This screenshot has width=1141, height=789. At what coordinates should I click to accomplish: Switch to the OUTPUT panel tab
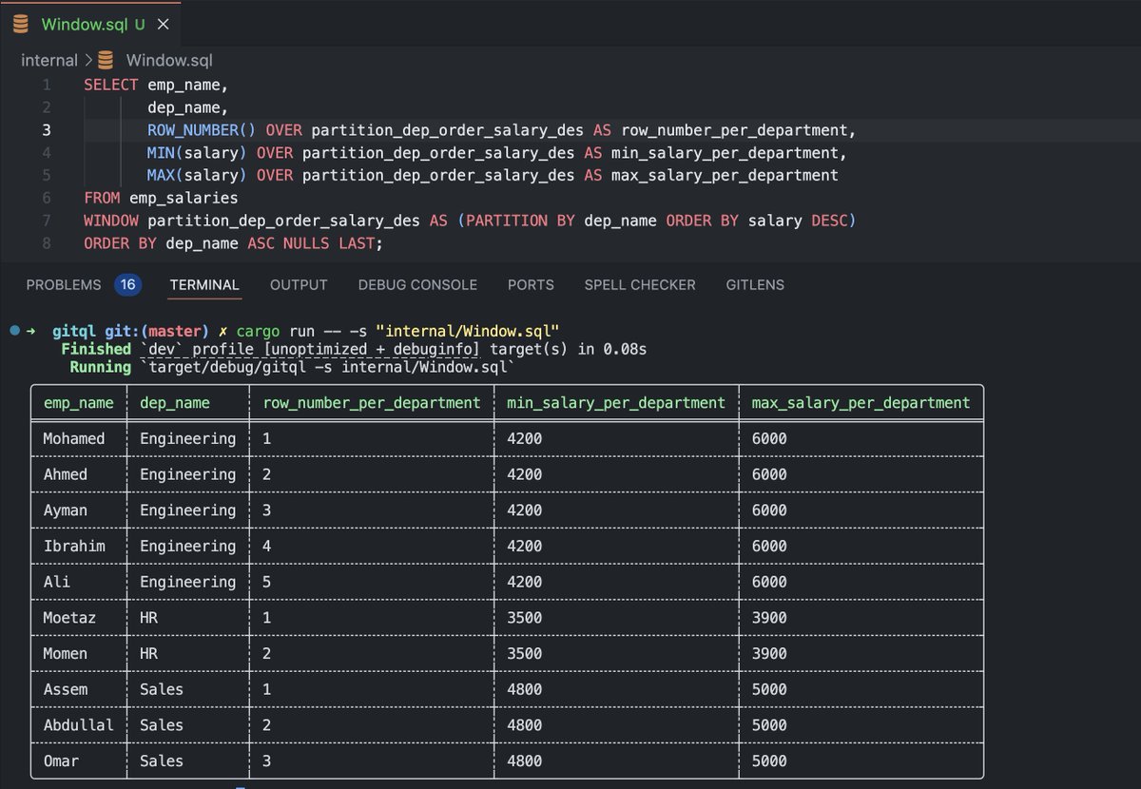coord(299,284)
